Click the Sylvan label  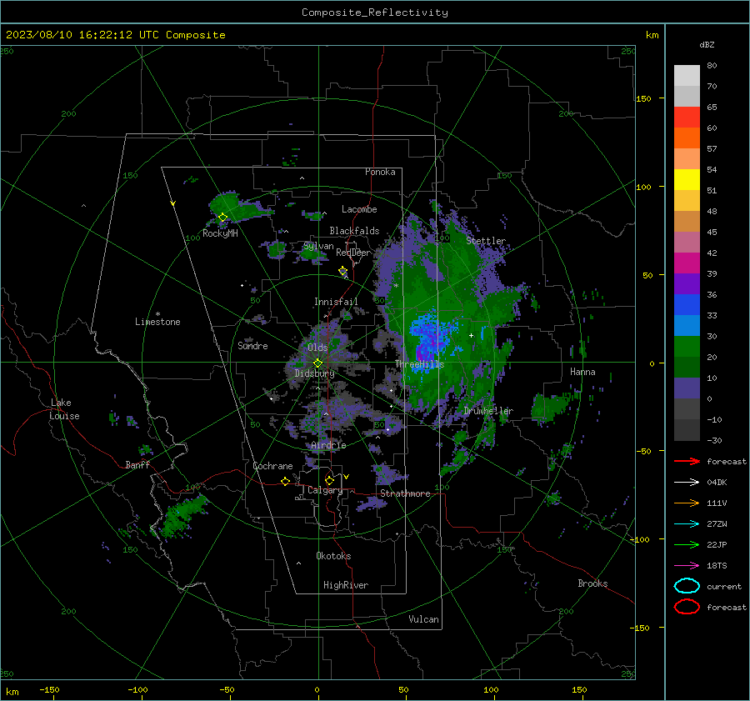click(x=318, y=246)
